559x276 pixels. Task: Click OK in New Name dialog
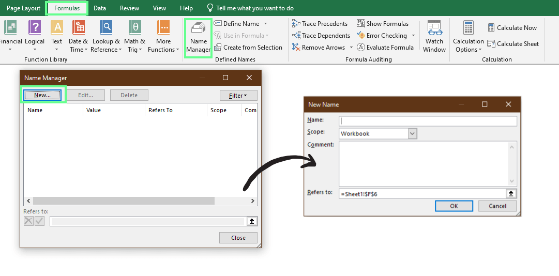tap(454, 206)
